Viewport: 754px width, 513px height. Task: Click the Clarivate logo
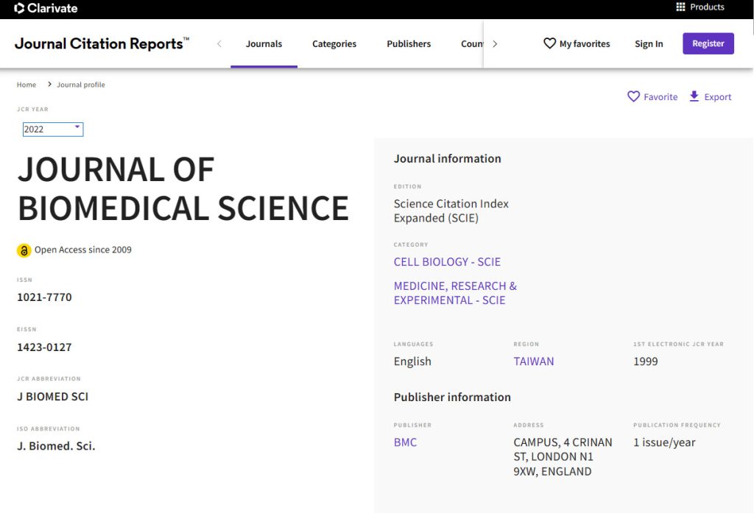click(46, 8)
